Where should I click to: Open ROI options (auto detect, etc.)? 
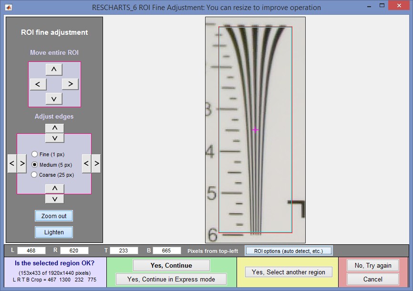289,251
